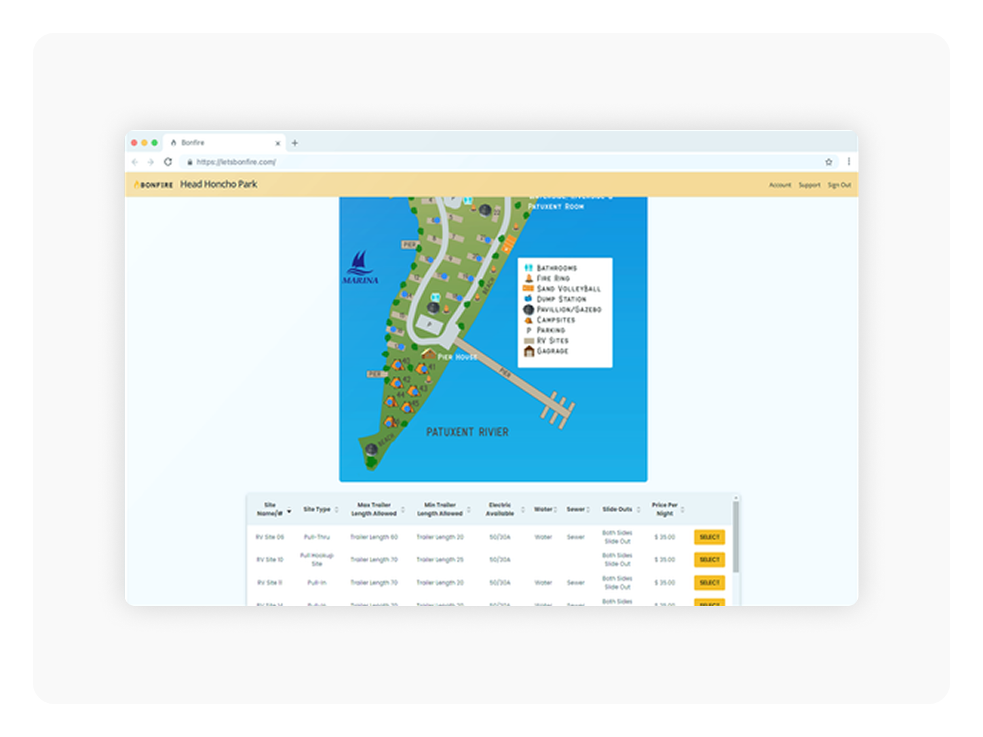Image resolution: width=983 pixels, height=737 pixels.
Task: Click the 'Pier House' label on the map
Action: point(457,357)
